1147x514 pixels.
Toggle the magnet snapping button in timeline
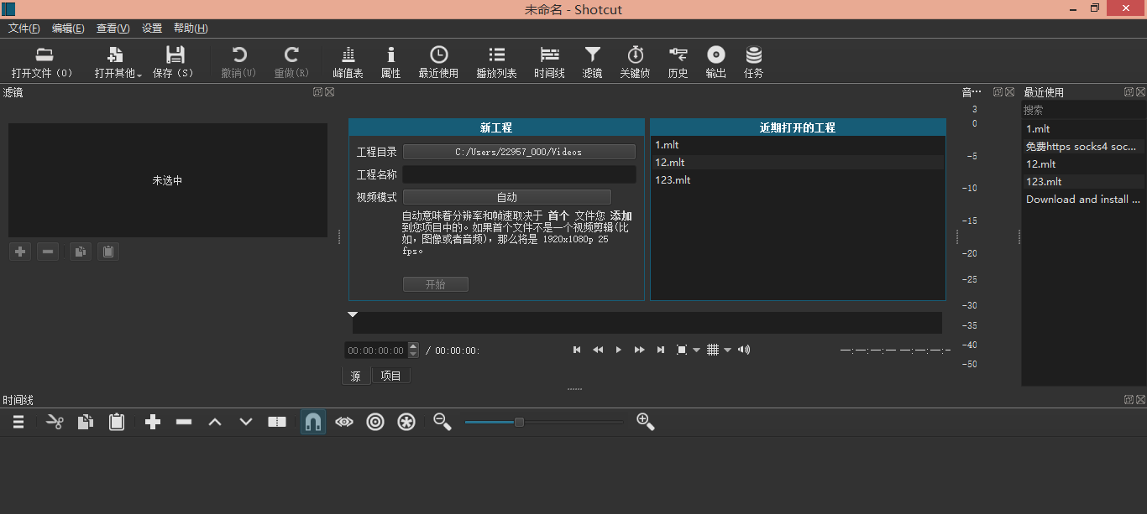[313, 422]
